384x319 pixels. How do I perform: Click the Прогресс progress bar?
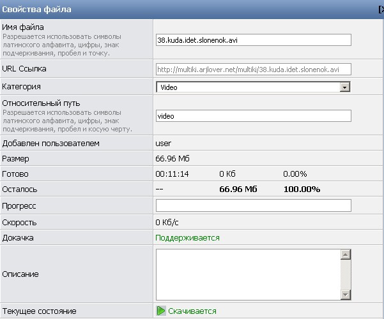pyautogui.click(x=254, y=205)
